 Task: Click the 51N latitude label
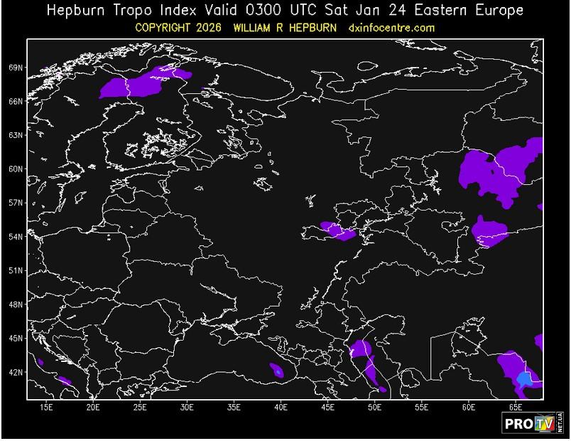click(x=16, y=270)
